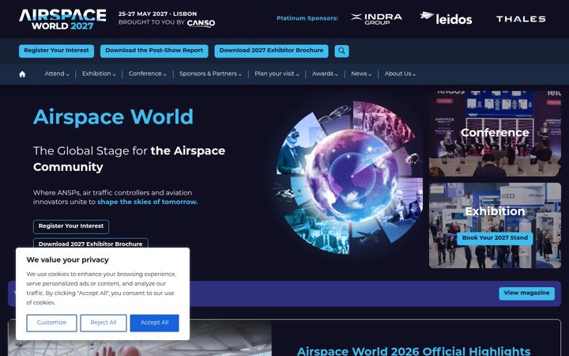The height and width of the screenshot is (356, 569).
Task: Click the Airspace World 2027 logo
Action: coord(62,19)
